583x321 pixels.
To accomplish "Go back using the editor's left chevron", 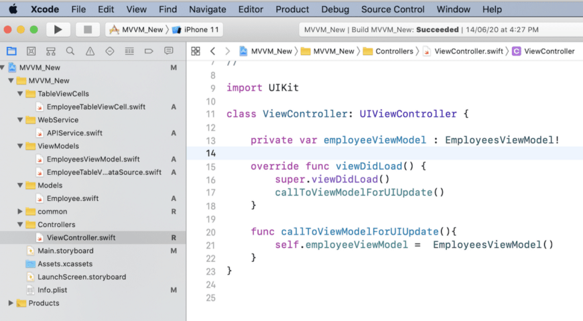I will point(212,51).
